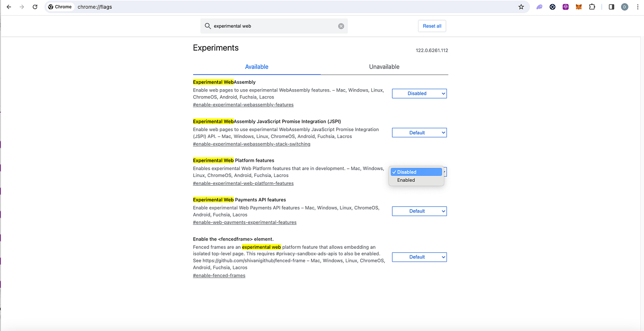This screenshot has width=644, height=331.
Task: Open the profile avatar labeled D
Action: pos(625,7)
